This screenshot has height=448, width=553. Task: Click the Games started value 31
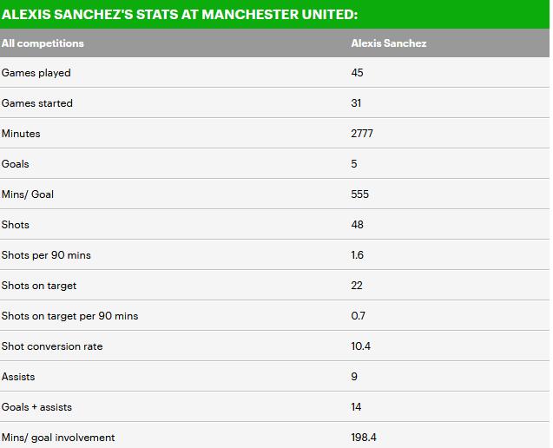tap(357, 103)
